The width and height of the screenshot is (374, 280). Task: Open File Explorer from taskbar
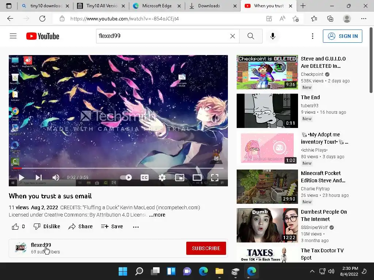point(219,271)
